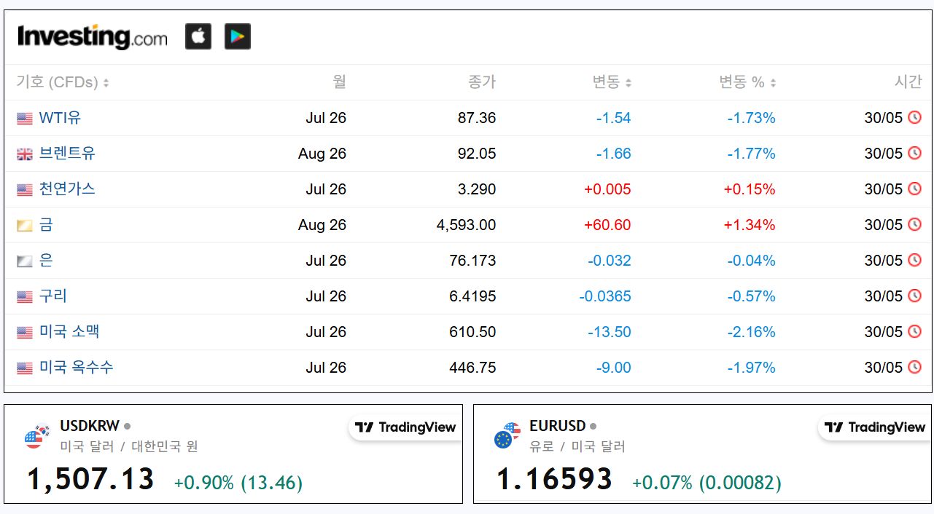Sort table by 변동 column header
The height and width of the screenshot is (514, 934).
point(612,82)
